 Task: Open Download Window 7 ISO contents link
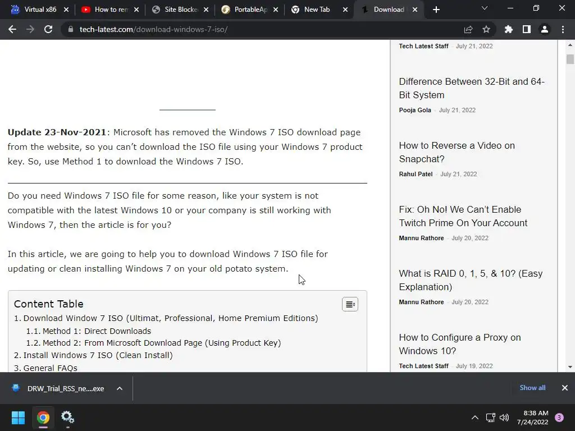coord(171,318)
